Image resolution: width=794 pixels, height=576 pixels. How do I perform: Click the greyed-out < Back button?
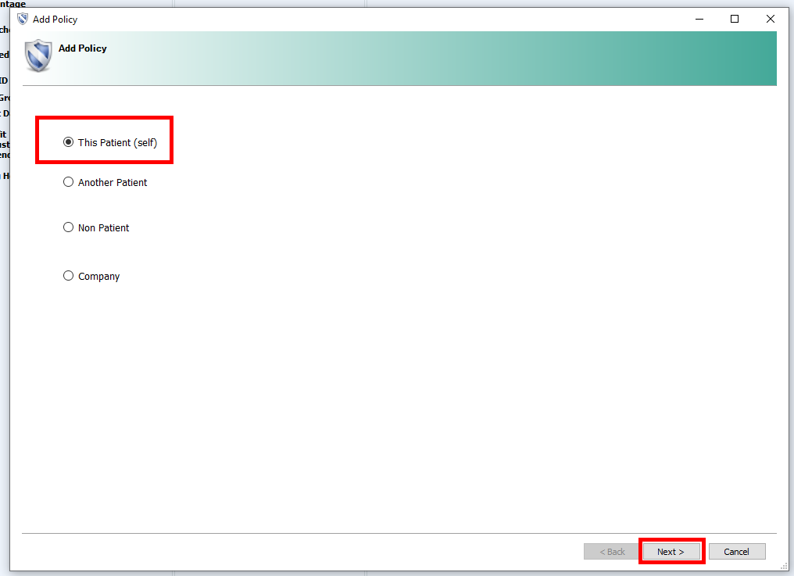pos(612,552)
